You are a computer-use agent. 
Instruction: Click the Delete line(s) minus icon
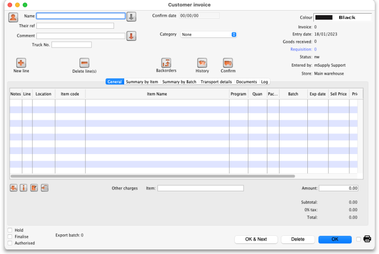click(x=84, y=63)
